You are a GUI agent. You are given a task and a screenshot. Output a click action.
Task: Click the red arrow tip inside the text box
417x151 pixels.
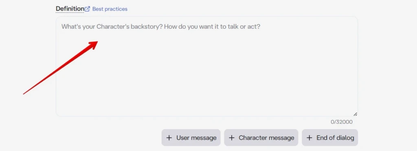pos(96,43)
